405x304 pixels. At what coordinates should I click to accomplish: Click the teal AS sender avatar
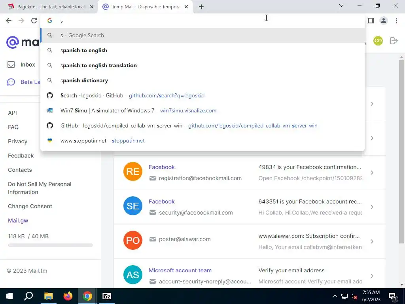(133, 275)
